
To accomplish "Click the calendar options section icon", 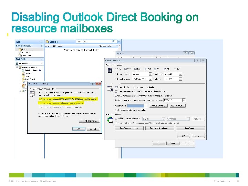I will tap(110, 89).
